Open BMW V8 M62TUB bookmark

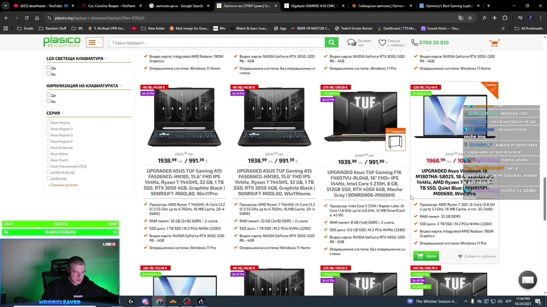[x=309, y=28]
